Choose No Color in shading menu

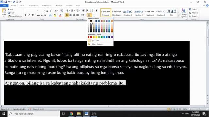(100, 40)
